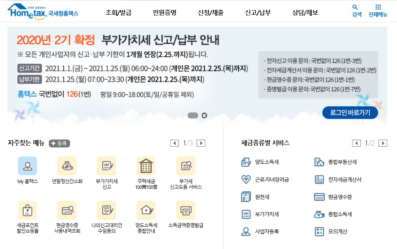The height and width of the screenshot is (249, 397).
Task: Open the 연말정산간소화 icon
Action: click(x=67, y=166)
